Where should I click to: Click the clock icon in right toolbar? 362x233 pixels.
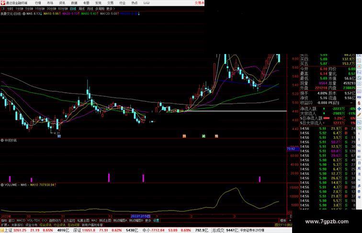(359, 84)
